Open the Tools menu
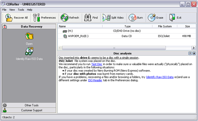 point(21,10)
